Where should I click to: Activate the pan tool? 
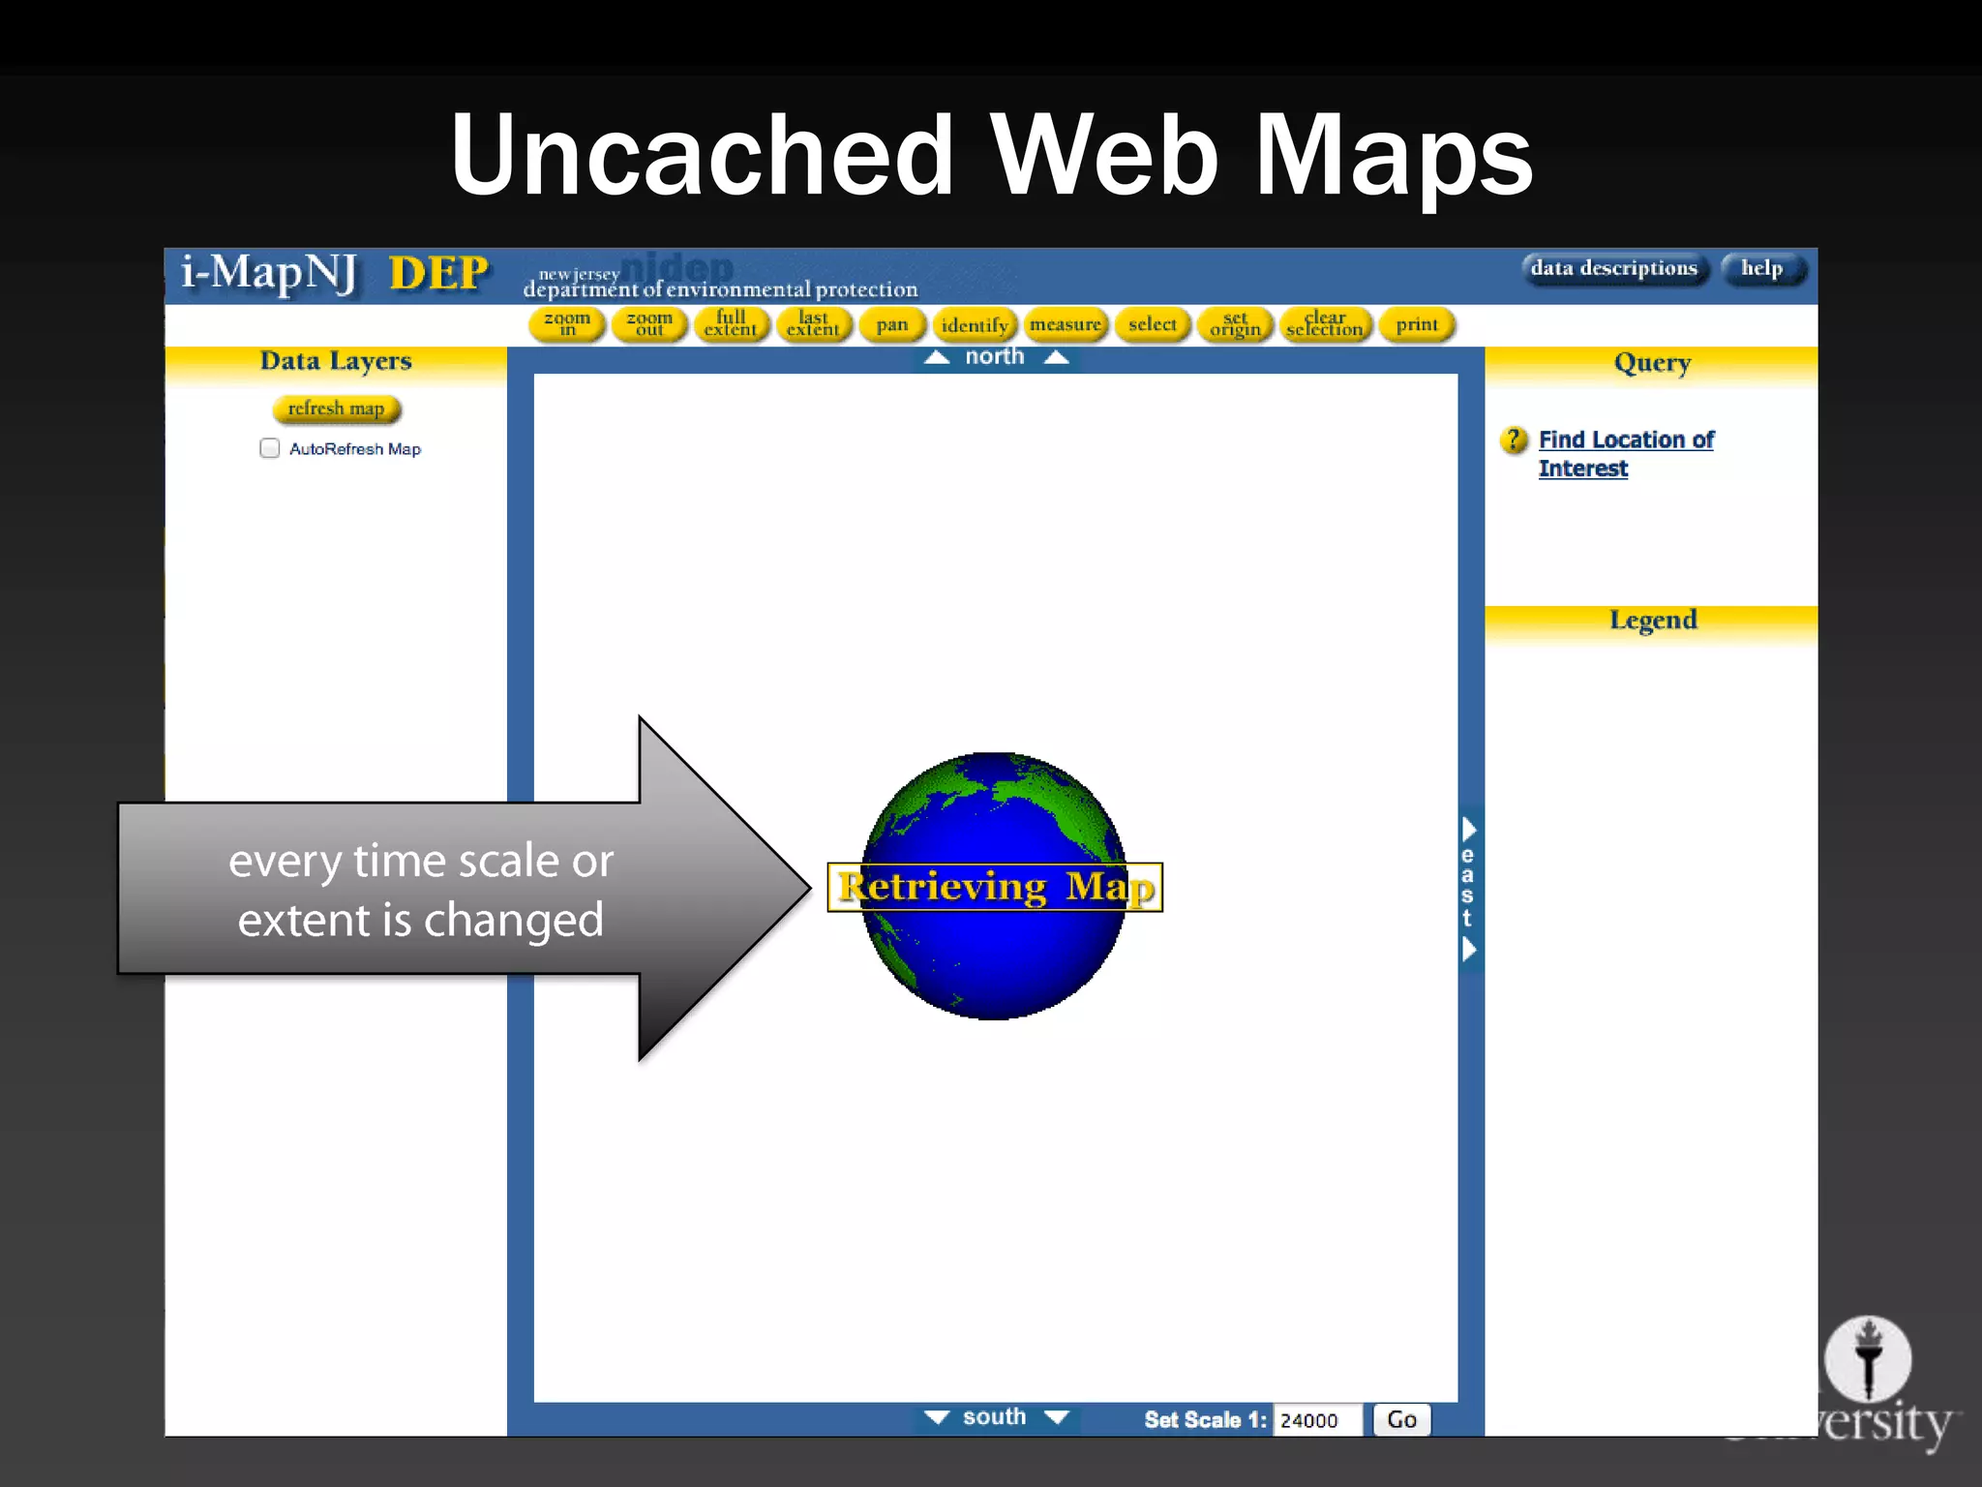[892, 324]
